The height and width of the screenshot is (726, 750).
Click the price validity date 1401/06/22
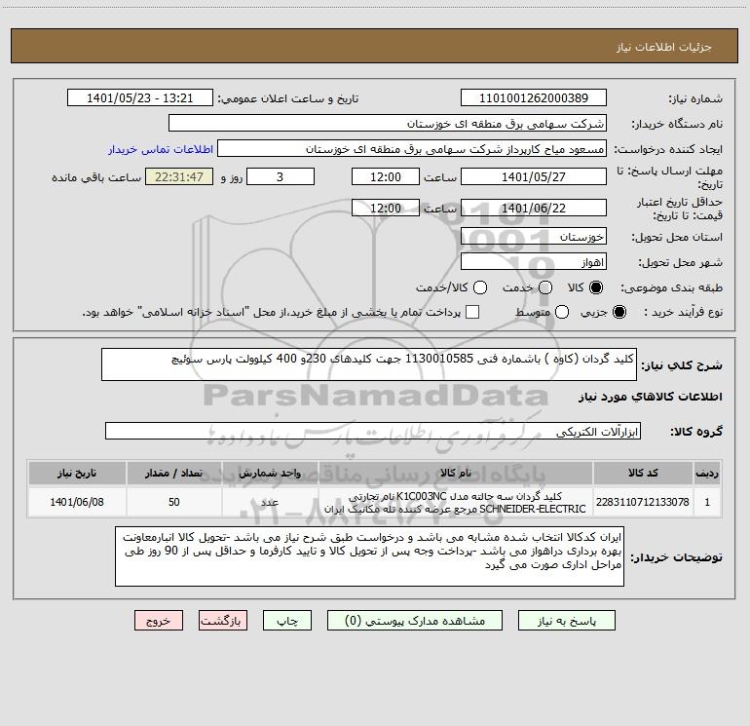(x=534, y=209)
